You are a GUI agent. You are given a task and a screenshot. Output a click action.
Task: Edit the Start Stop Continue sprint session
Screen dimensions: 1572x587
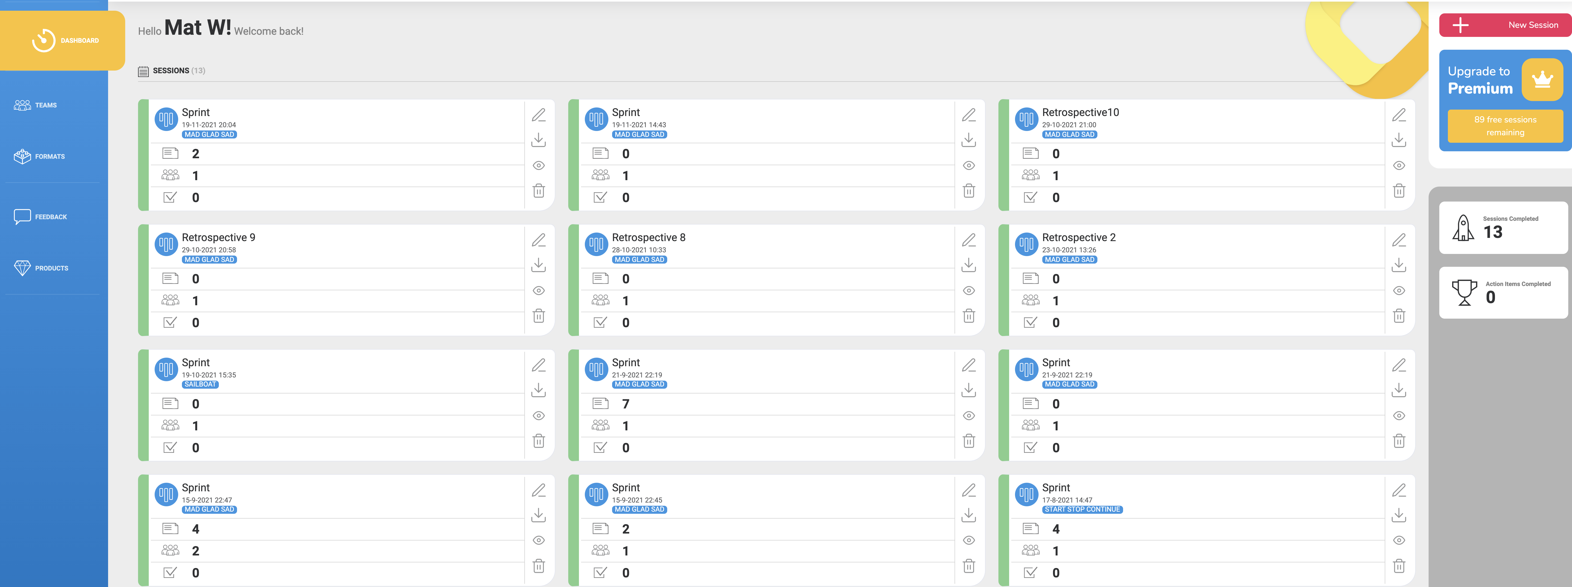point(1399,490)
